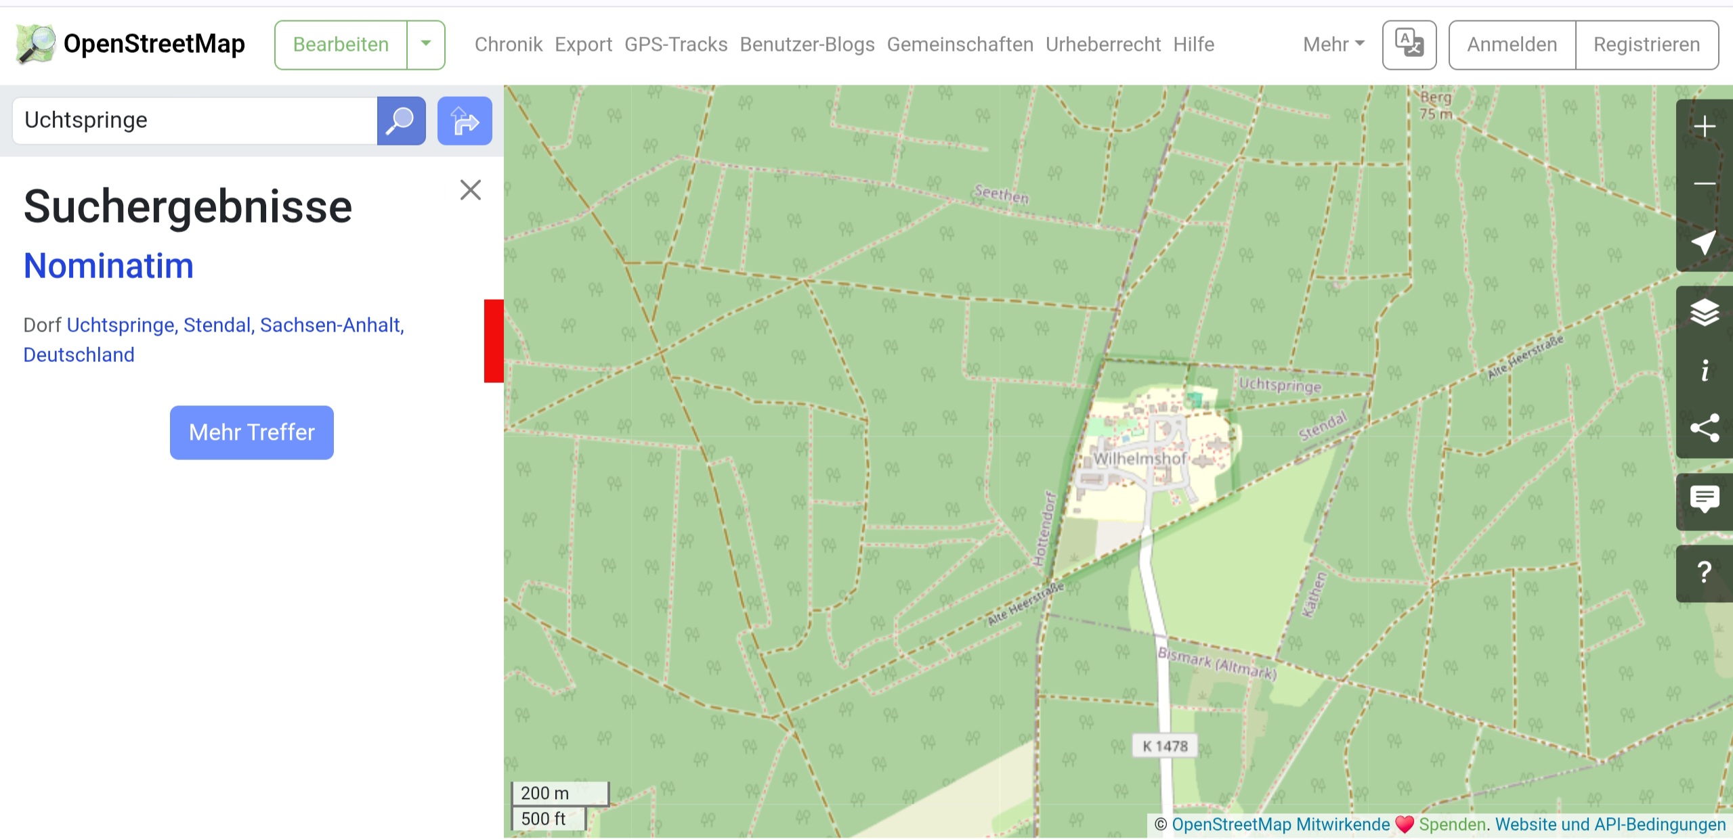
Task: Open the Nominatim link
Action: tap(109, 265)
